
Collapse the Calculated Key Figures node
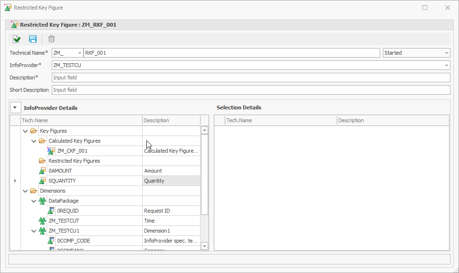click(34, 141)
